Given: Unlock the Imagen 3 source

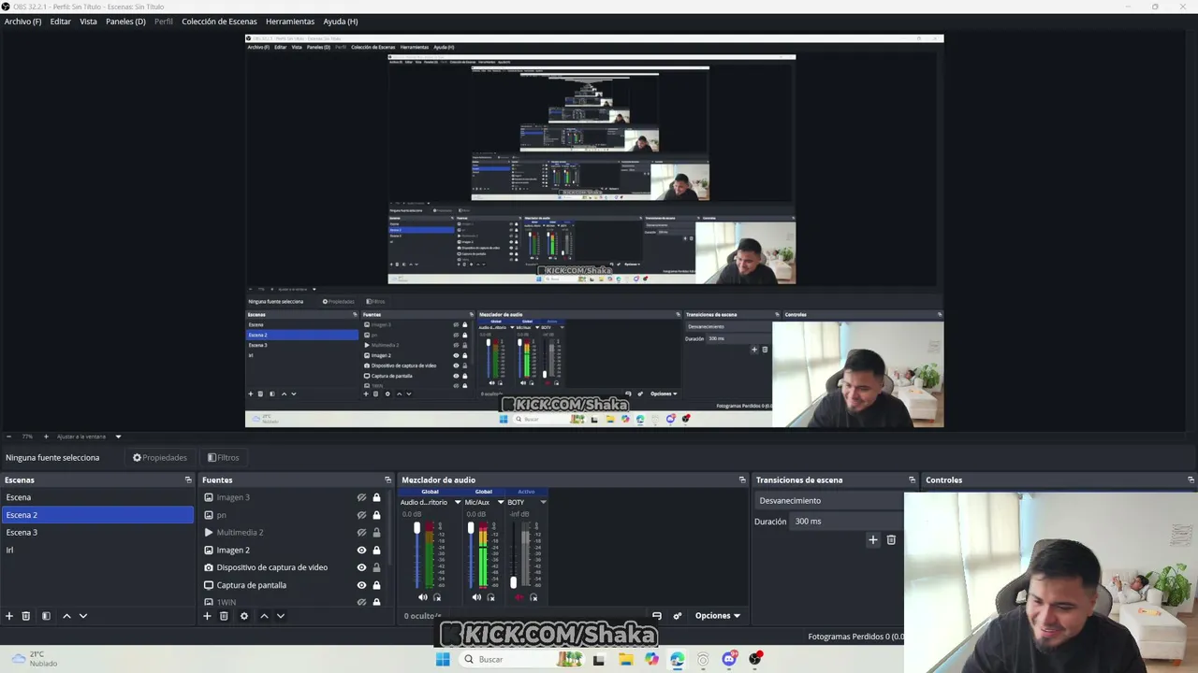Looking at the screenshot, I should click(x=376, y=497).
